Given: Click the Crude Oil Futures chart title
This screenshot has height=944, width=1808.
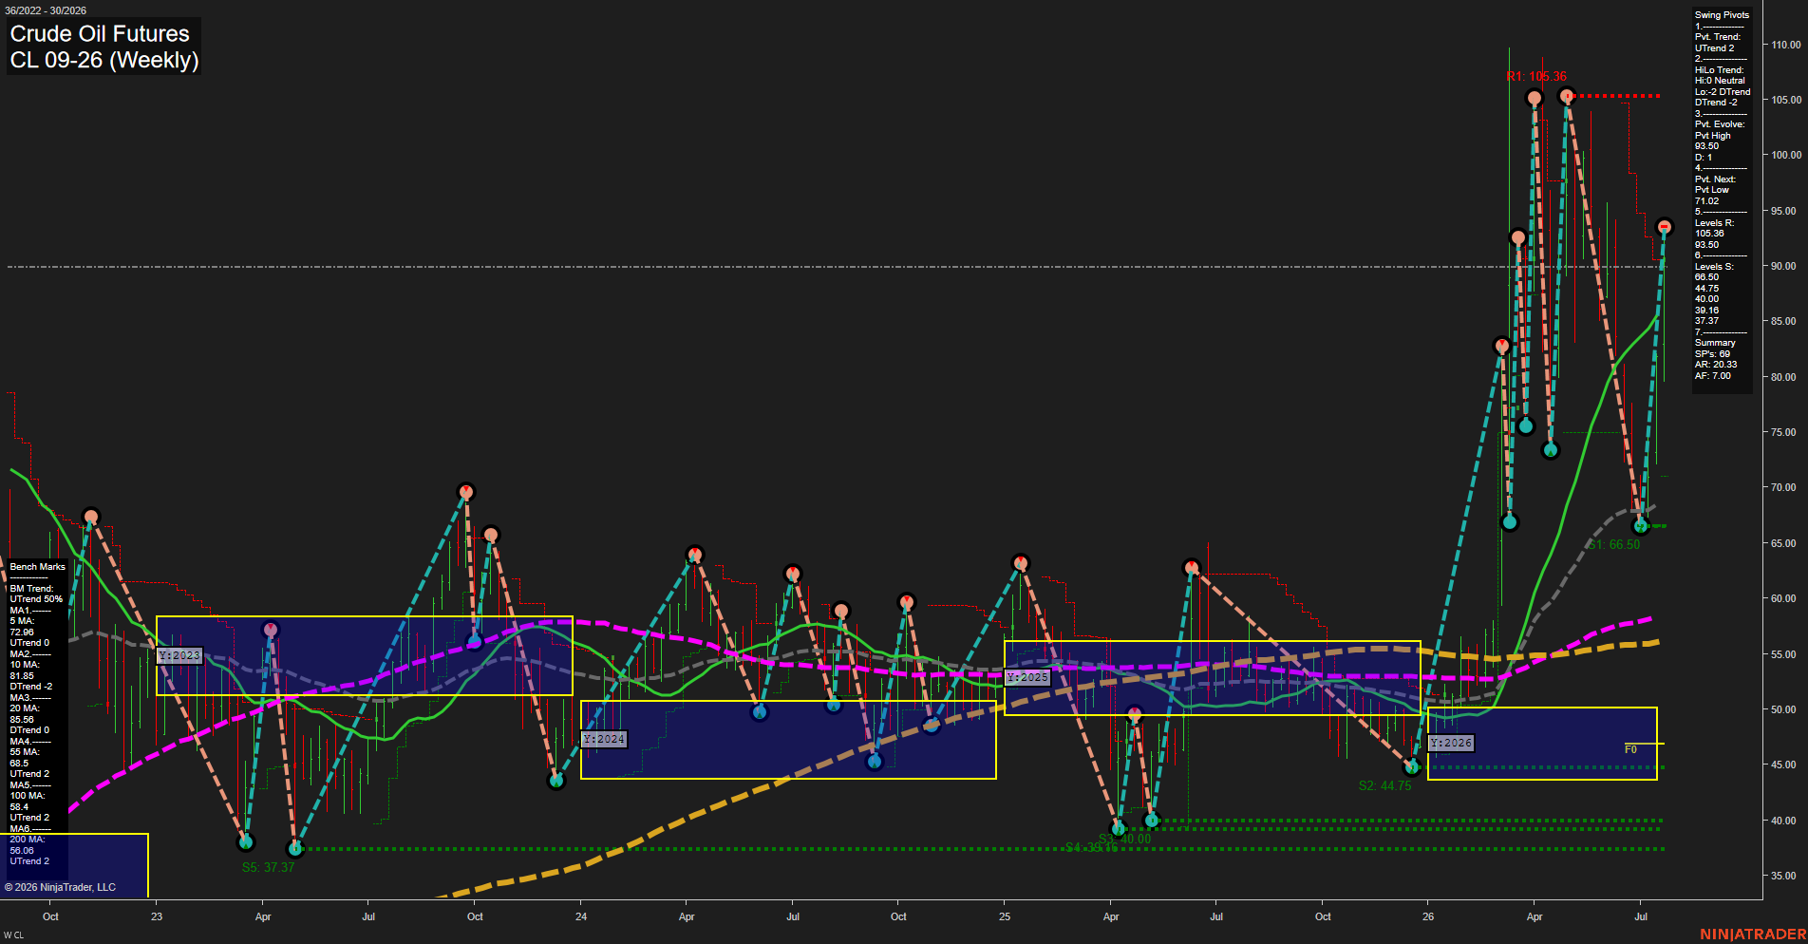Looking at the screenshot, I should [100, 33].
